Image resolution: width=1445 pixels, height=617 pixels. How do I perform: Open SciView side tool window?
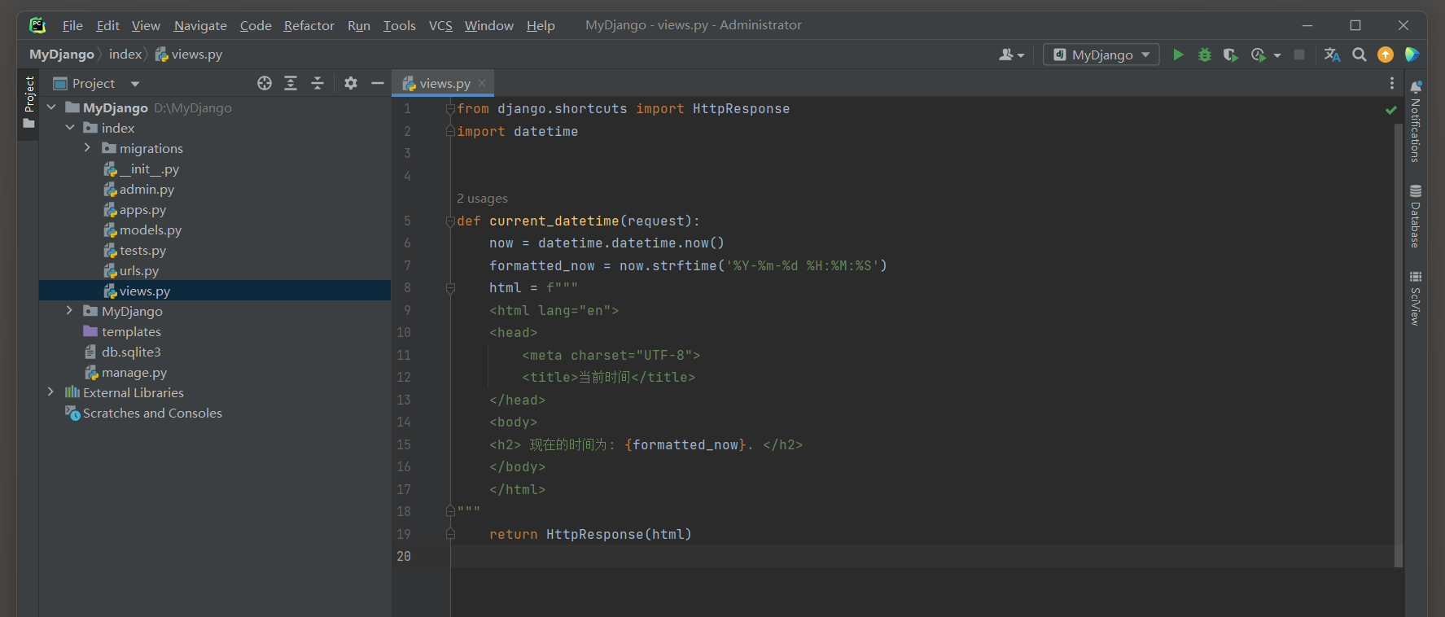1416,299
